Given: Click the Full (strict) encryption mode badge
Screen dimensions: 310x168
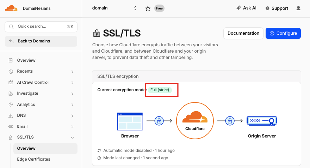Looking at the screenshot, I should click(160, 90).
